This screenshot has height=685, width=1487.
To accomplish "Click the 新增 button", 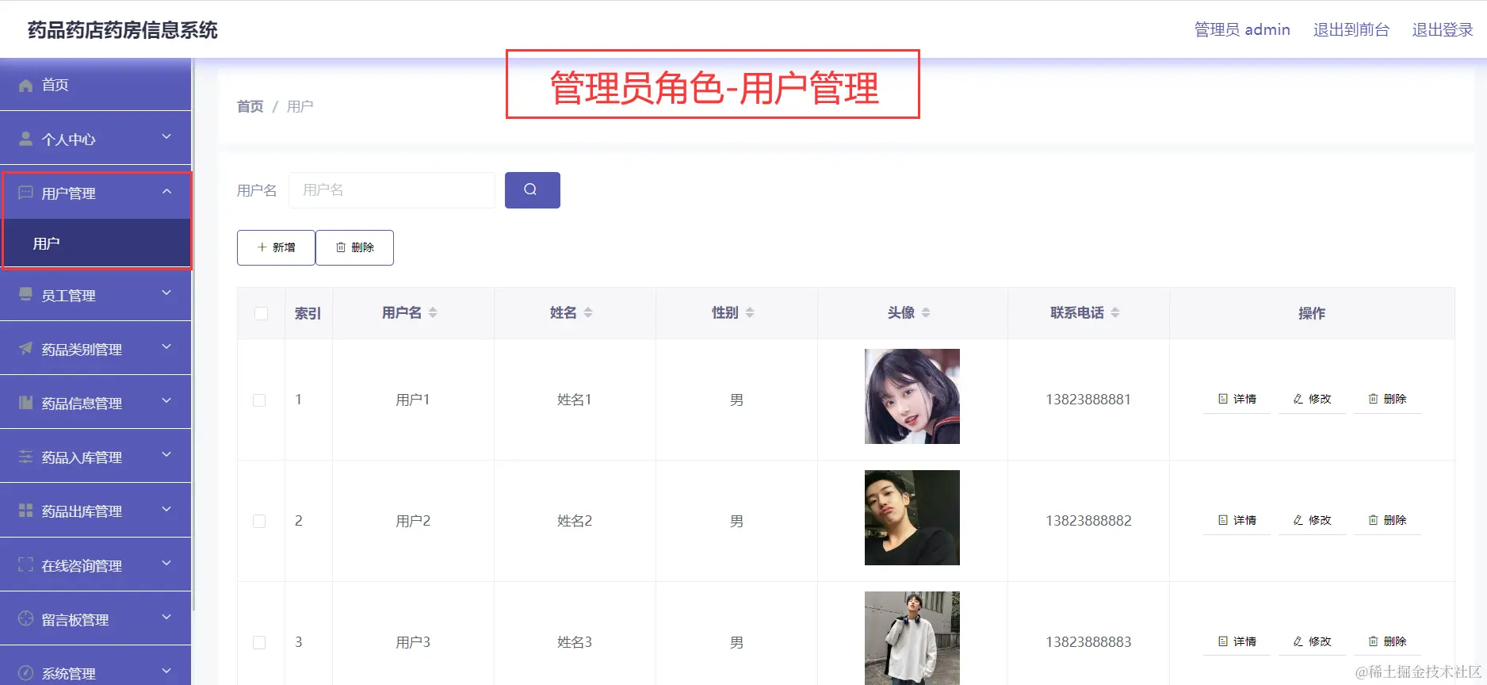I will [276, 247].
